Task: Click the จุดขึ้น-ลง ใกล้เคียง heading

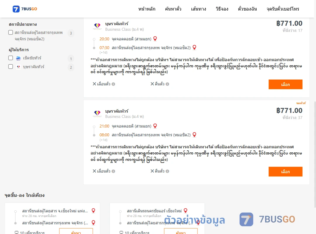Action: (25, 195)
